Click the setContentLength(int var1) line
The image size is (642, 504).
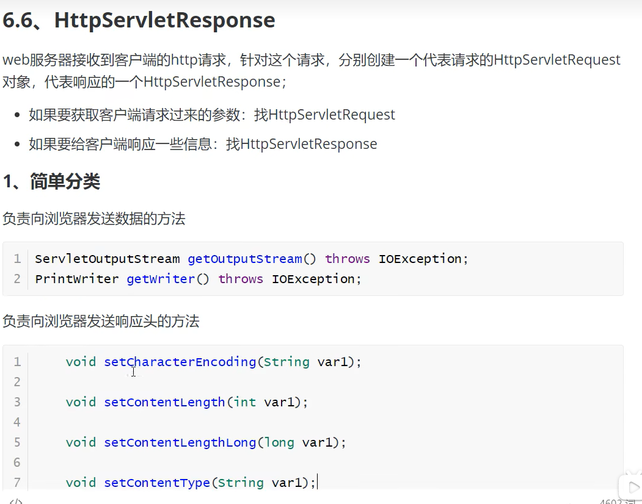(187, 402)
